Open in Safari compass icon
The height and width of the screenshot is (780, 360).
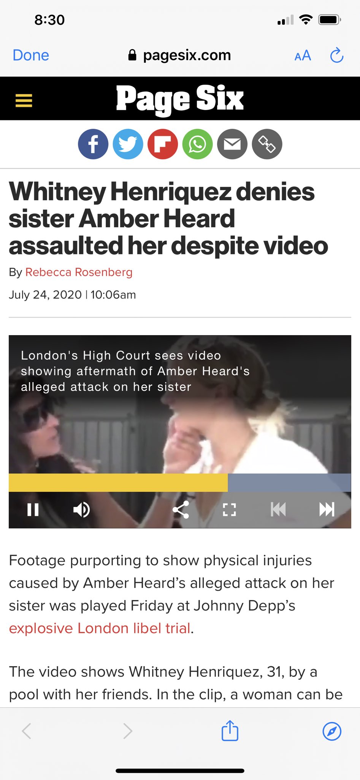pyautogui.click(x=332, y=731)
